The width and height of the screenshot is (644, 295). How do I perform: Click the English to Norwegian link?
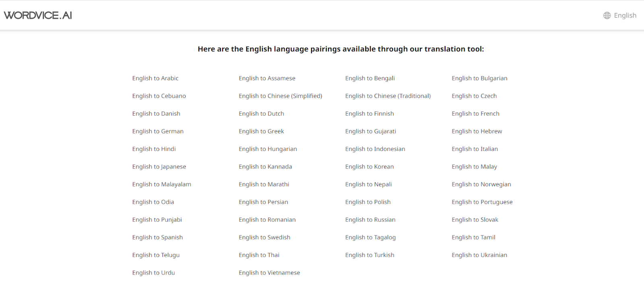[x=481, y=184]
